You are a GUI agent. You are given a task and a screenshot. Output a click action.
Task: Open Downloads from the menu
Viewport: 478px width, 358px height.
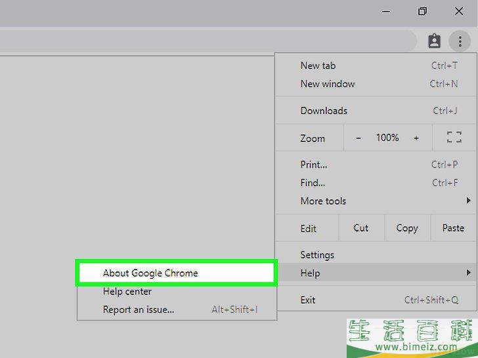(376, 111)
